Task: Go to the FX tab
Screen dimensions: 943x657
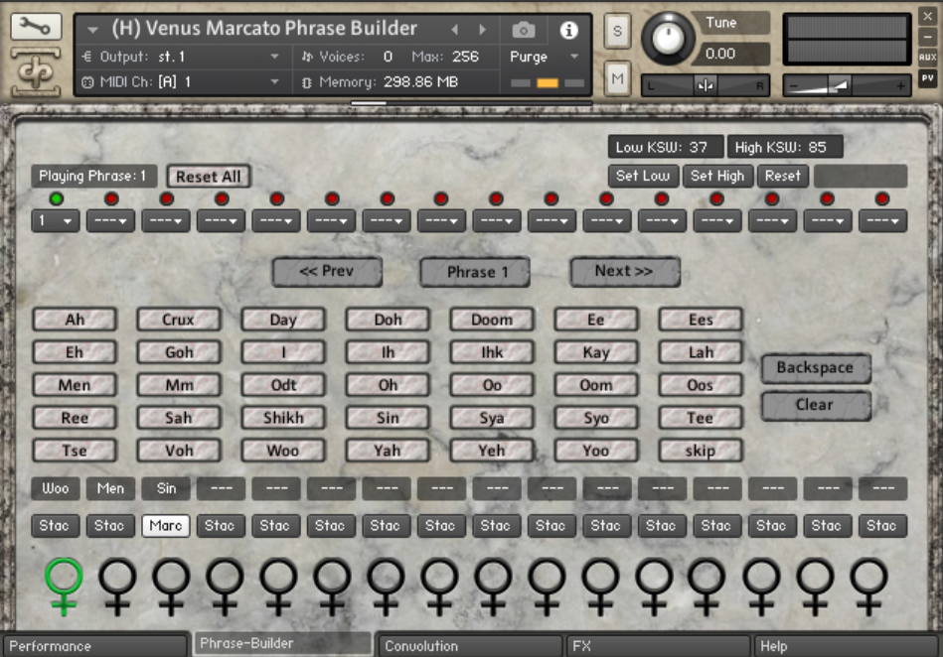Action: point(659,646)
